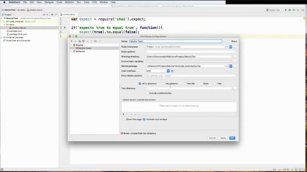Select package.json in Project tree

click(16, 31)
